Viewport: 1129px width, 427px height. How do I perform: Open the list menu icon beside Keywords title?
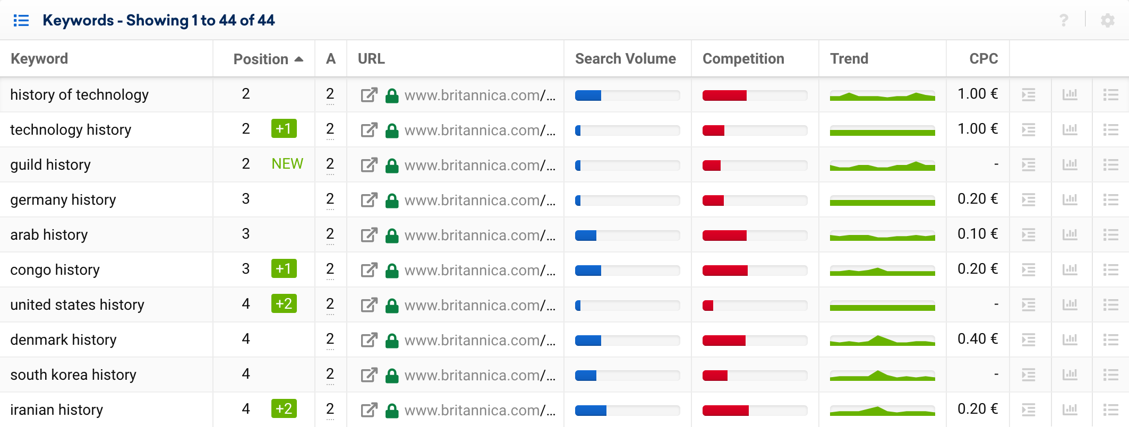(21, 21)
